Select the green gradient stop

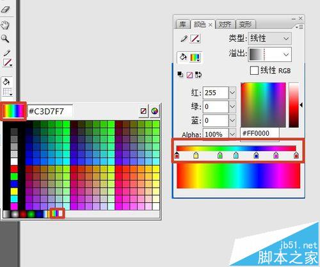pyautogui.click(x=220, y=156)
